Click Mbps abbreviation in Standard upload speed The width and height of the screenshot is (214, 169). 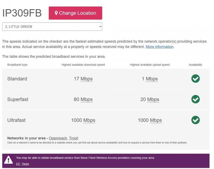(152, 79)
